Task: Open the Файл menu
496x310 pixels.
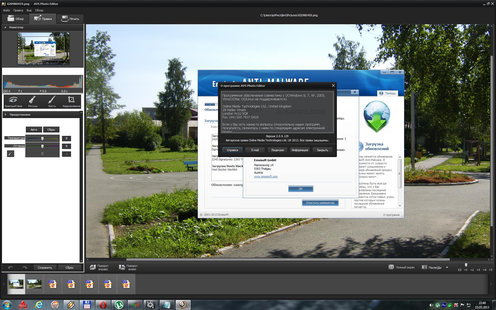Action: [6, 10]
